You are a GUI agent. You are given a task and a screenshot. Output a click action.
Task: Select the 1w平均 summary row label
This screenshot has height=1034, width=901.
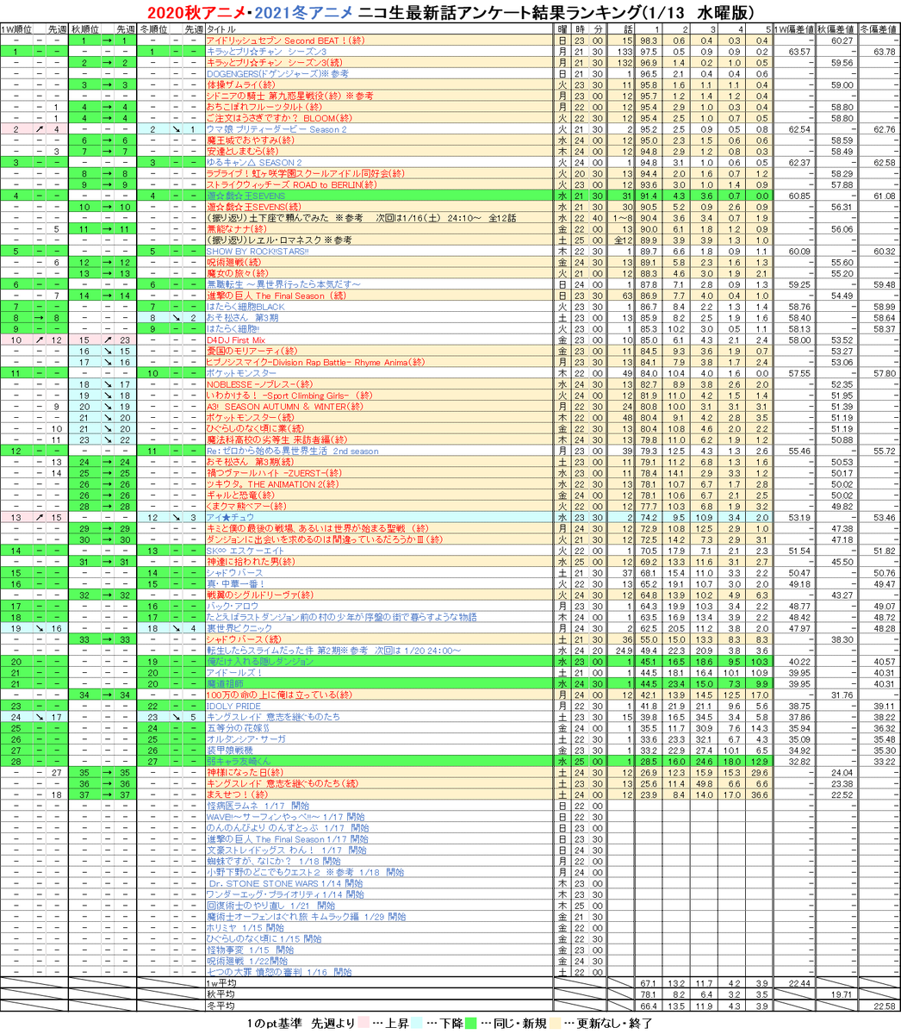(x=219, y=985)
